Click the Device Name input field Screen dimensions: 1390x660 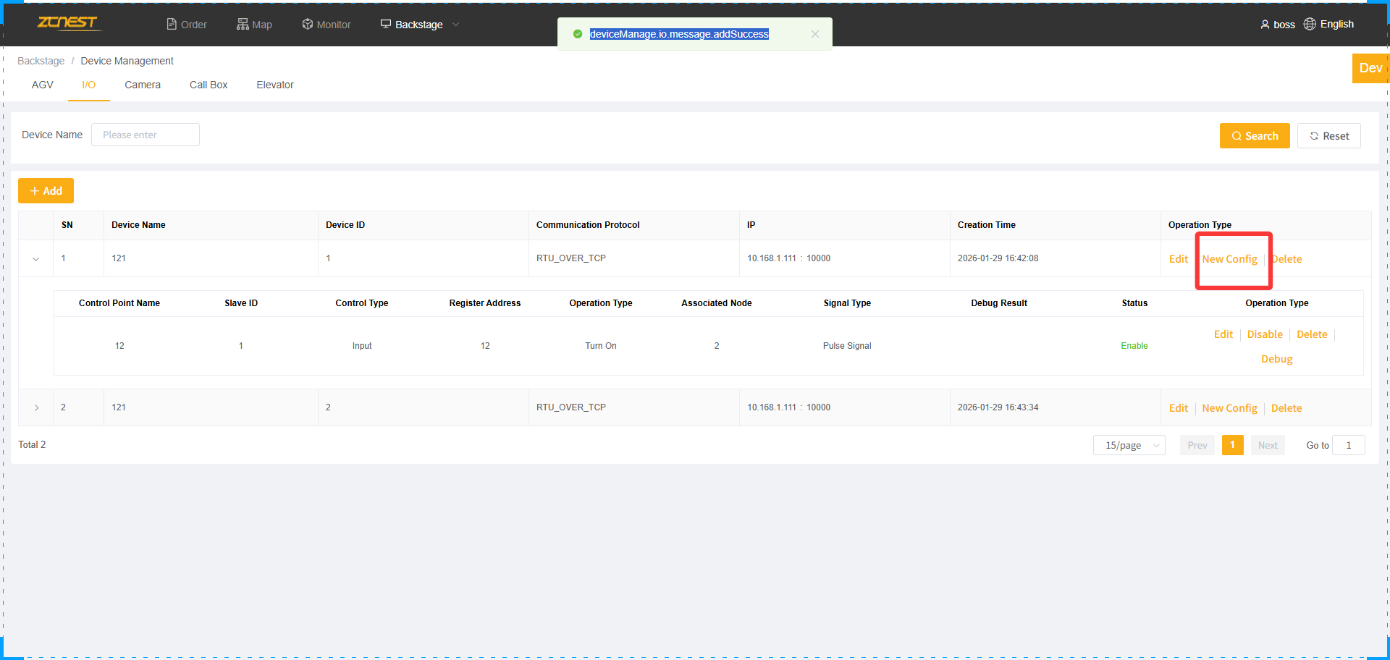[146, 135]
